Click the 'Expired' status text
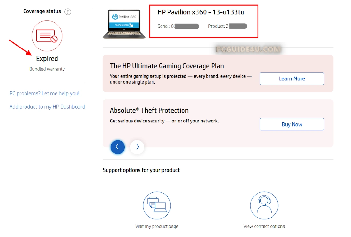Viewport: 351px width, 237px height. (x=47, y=59)
